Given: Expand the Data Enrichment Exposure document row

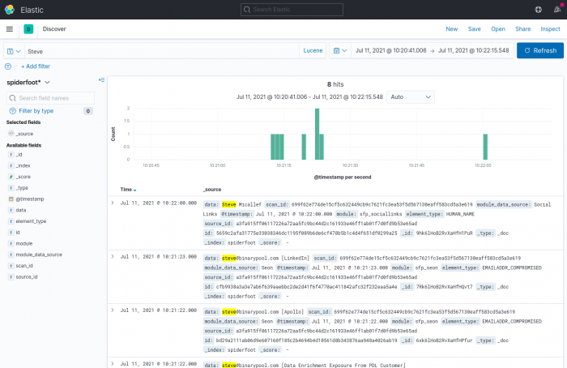Looking at the screenshot, I should pos(113,364).
